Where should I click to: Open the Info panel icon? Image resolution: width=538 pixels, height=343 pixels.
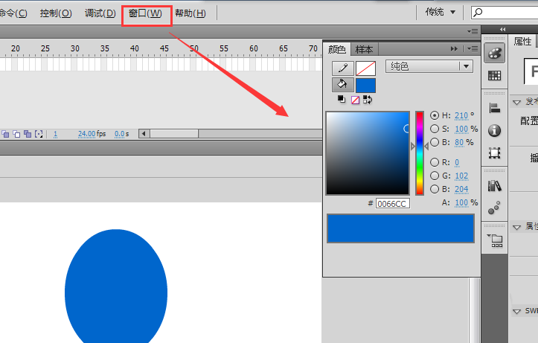tap(494, 131)
